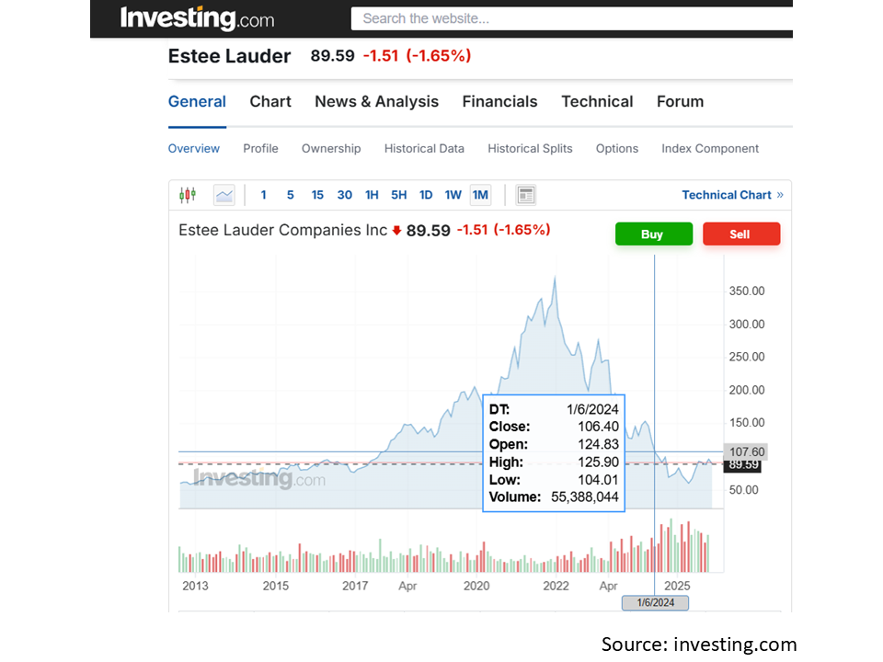Click the Search the website field
Screen dimensions: 883x662
(570, 18)
